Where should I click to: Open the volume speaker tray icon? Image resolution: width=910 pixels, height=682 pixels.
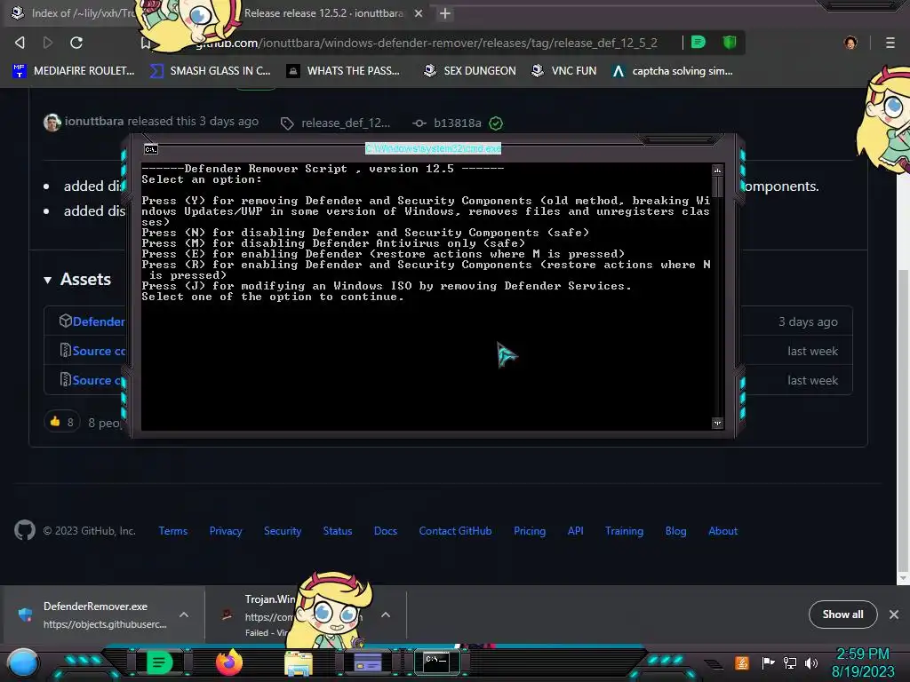(x=811, y=662)
